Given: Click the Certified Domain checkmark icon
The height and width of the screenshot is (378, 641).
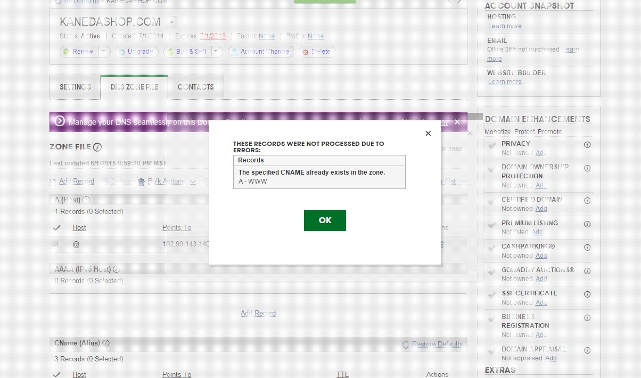Looking at the screenshot, I should tap(492, 202).
